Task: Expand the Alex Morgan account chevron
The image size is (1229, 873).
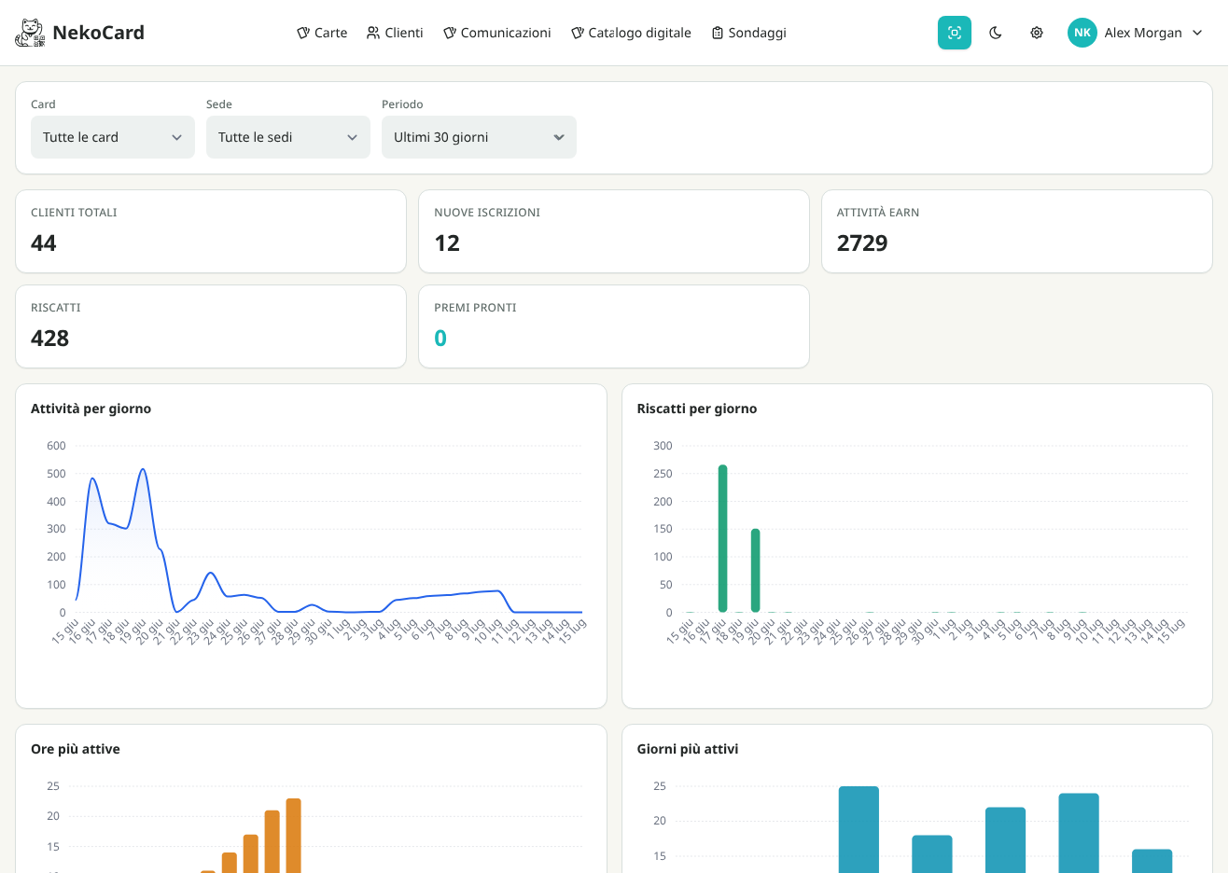Action: [x=1197, y=33]
